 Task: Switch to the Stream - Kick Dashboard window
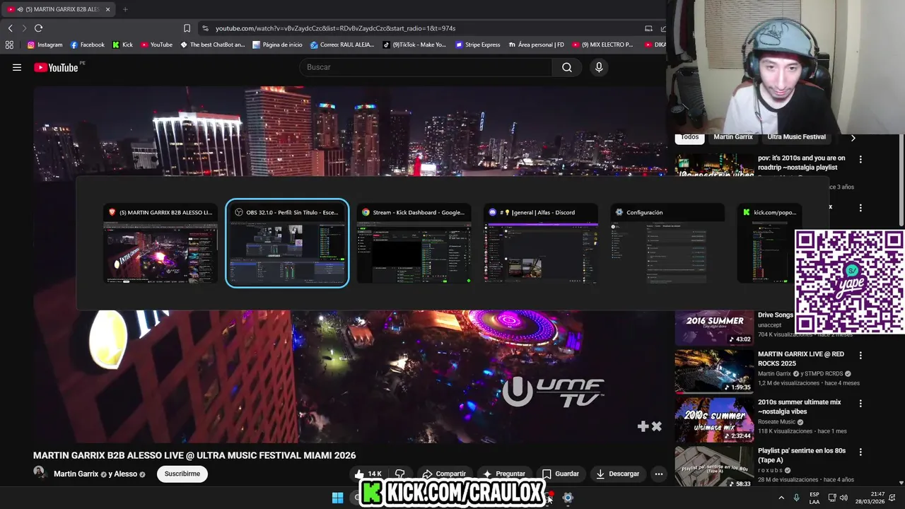tap(414, 244)
